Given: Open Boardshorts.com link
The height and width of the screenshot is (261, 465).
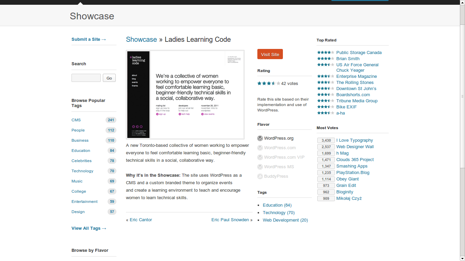Looking at the screenshot, I should tap(353, 95).
